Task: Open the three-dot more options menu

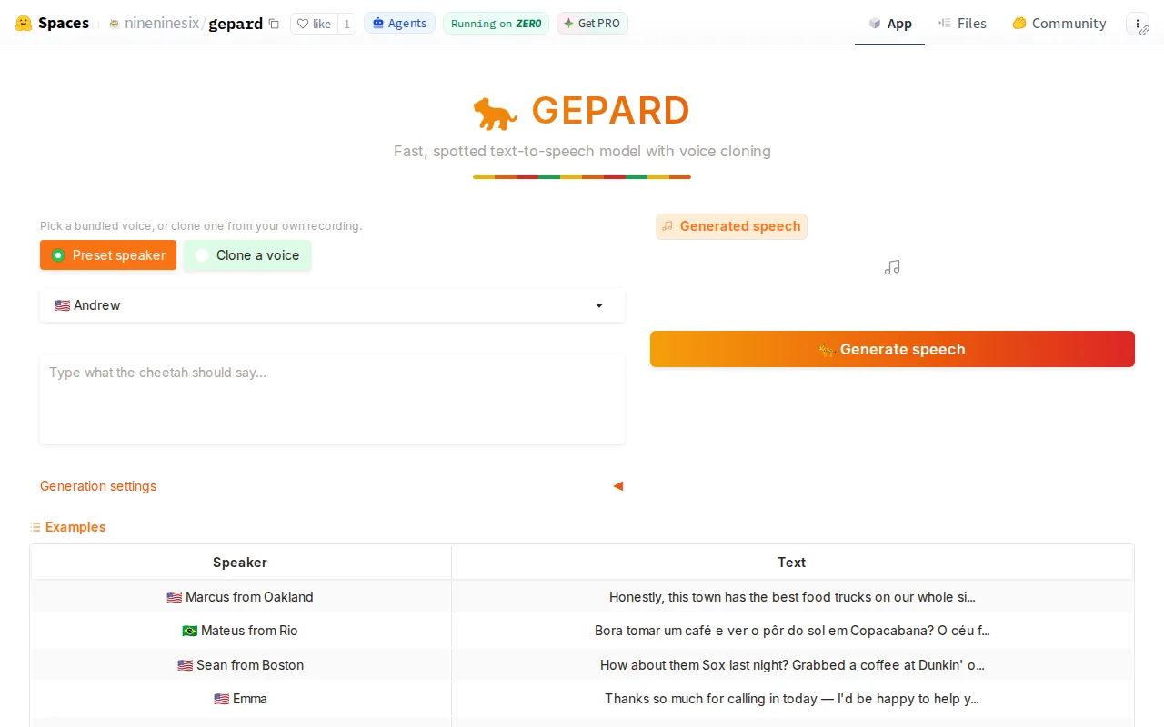Action: (1138, 24)
